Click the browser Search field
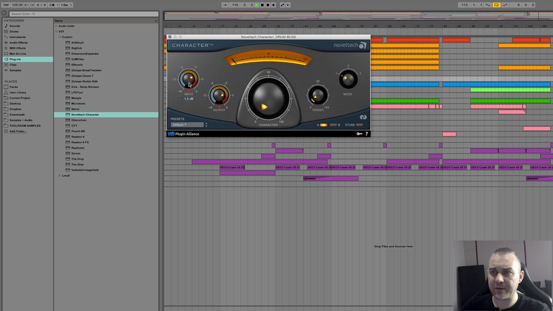553x311 pixels. pyautogui.click(x=84, y=14)
